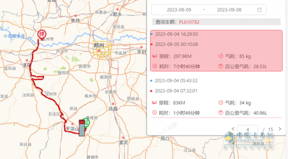Click the icon beside 百公里气耗 28.53L

[x=220, y=66]
